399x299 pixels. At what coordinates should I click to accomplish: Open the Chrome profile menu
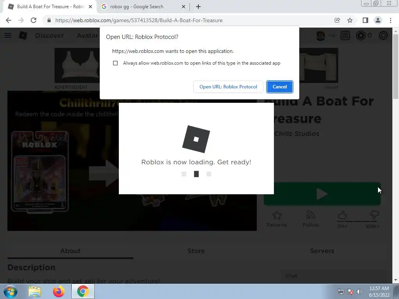[x=378, y=20]
